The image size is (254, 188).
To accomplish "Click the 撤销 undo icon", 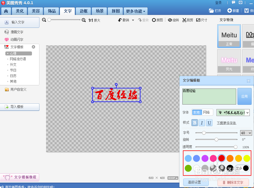I will tap(124, 20).
